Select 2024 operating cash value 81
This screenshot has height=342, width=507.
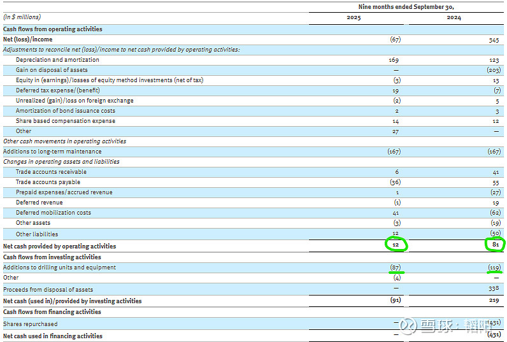(496, 245)
